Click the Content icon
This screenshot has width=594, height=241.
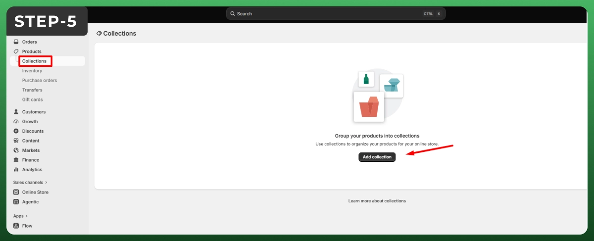coord(16,141)
